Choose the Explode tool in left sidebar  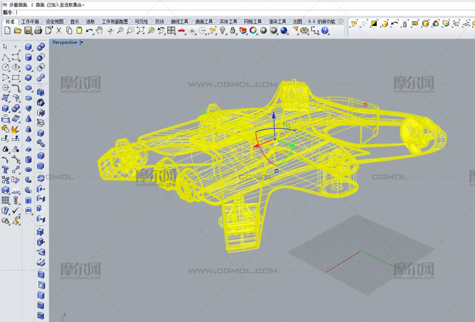15,129
